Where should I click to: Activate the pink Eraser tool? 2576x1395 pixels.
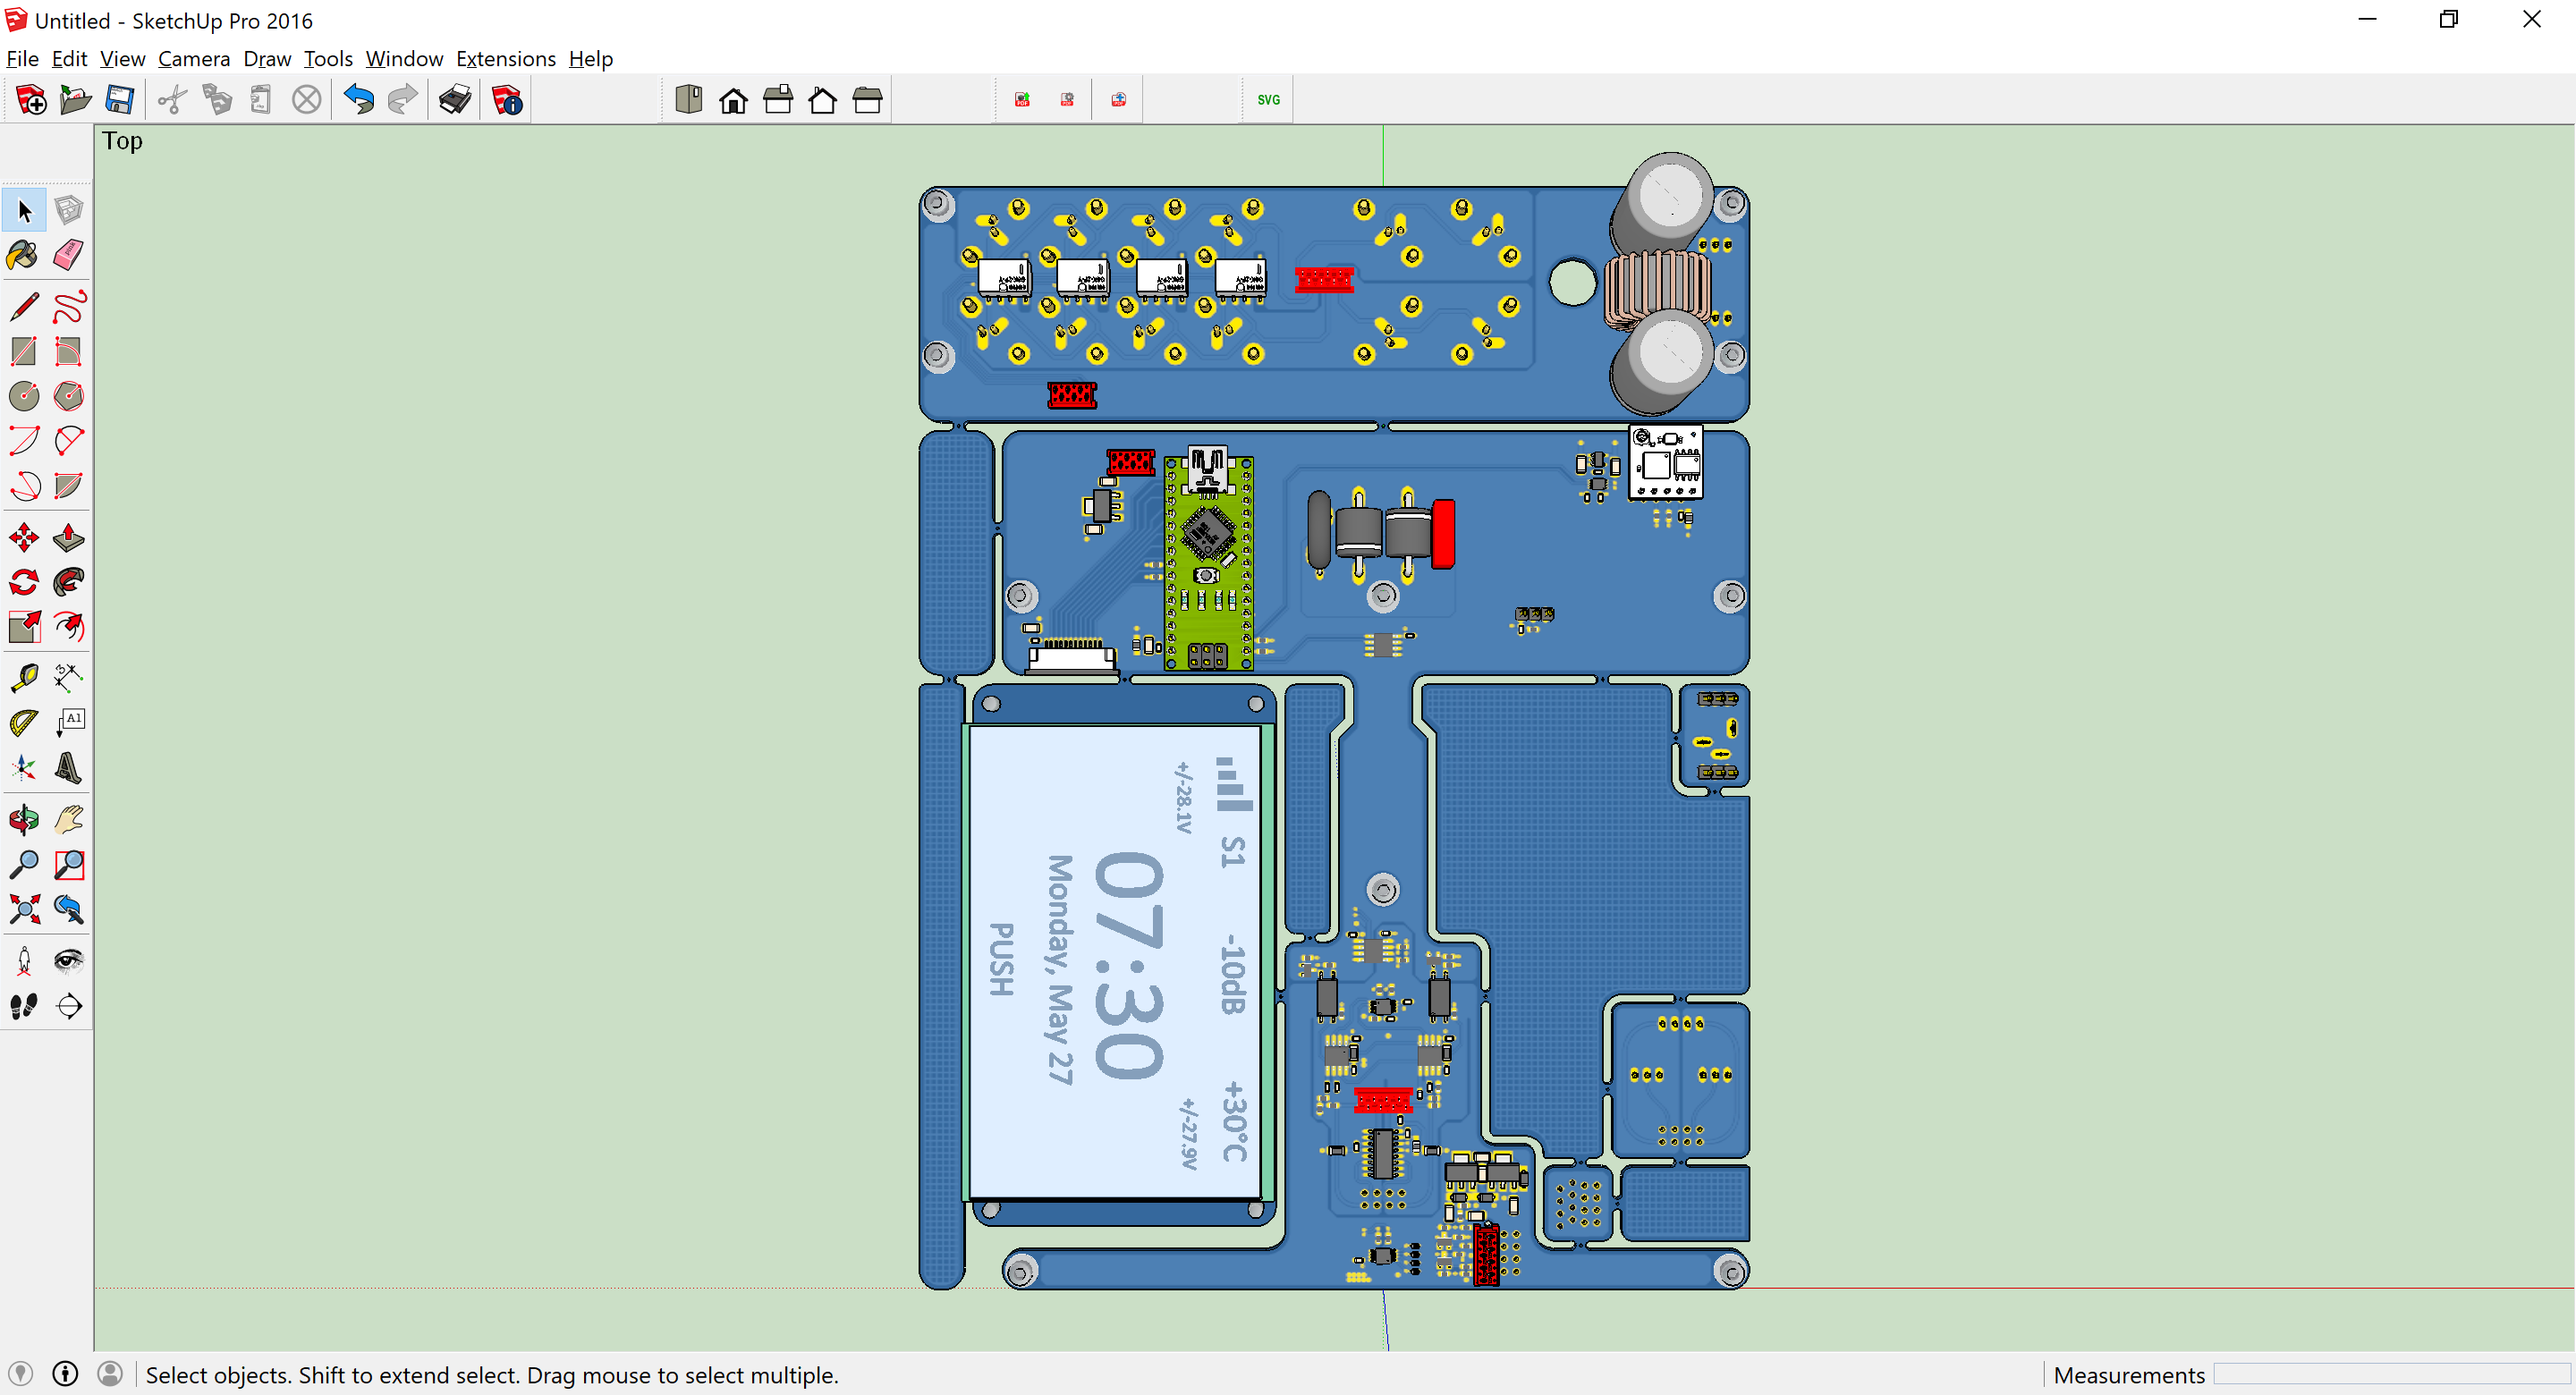(x=68, y=255)
